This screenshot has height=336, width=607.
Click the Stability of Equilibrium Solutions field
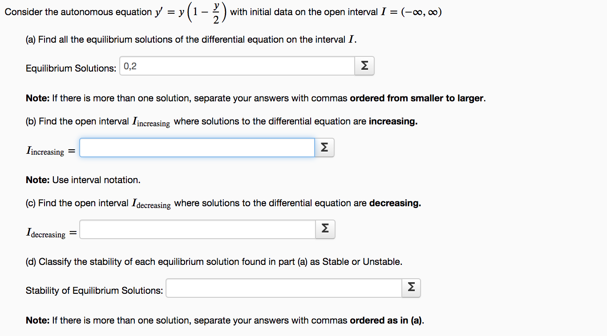283,288
